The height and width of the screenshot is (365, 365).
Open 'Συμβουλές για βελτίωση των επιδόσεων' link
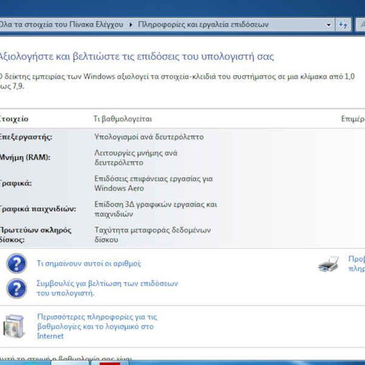[107, 288]
